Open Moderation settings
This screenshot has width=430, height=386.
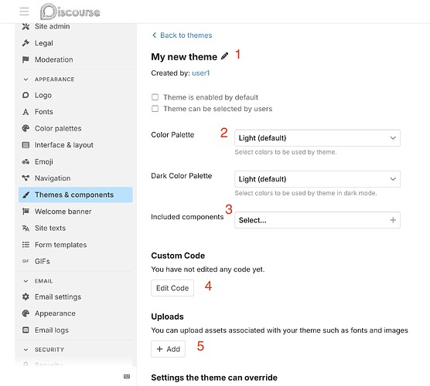tap(54, 59)
